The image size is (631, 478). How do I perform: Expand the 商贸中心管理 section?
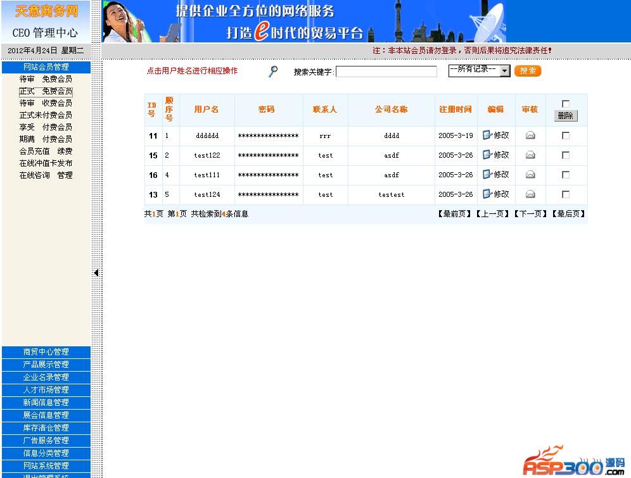[46, 352]
